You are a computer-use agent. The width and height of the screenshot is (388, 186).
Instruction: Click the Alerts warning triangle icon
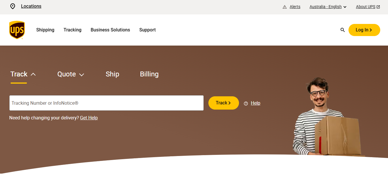285,6
